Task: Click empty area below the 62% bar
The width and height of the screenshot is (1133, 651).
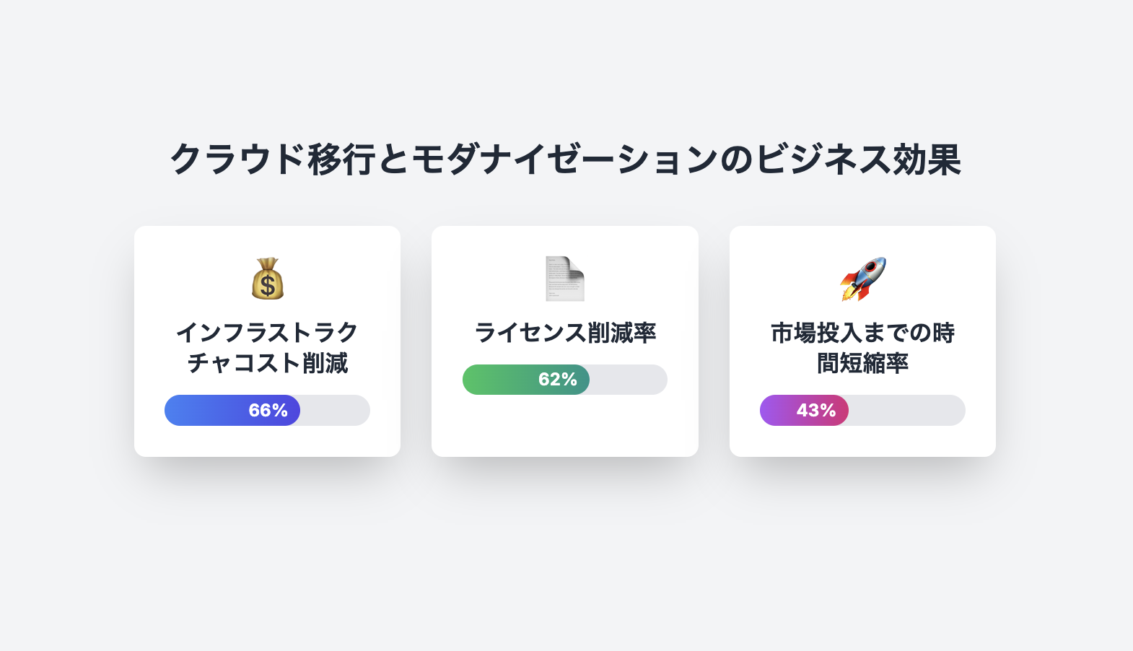Action: (x=565, y=426)
